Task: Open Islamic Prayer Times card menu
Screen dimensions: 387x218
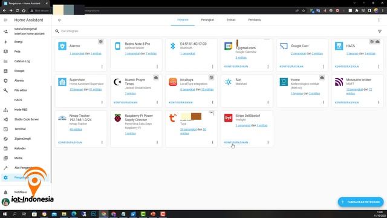Action: (157, 102)
